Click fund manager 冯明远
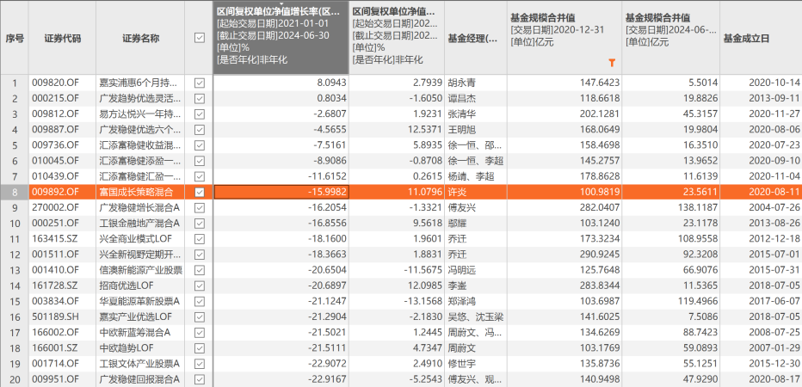 462,270
